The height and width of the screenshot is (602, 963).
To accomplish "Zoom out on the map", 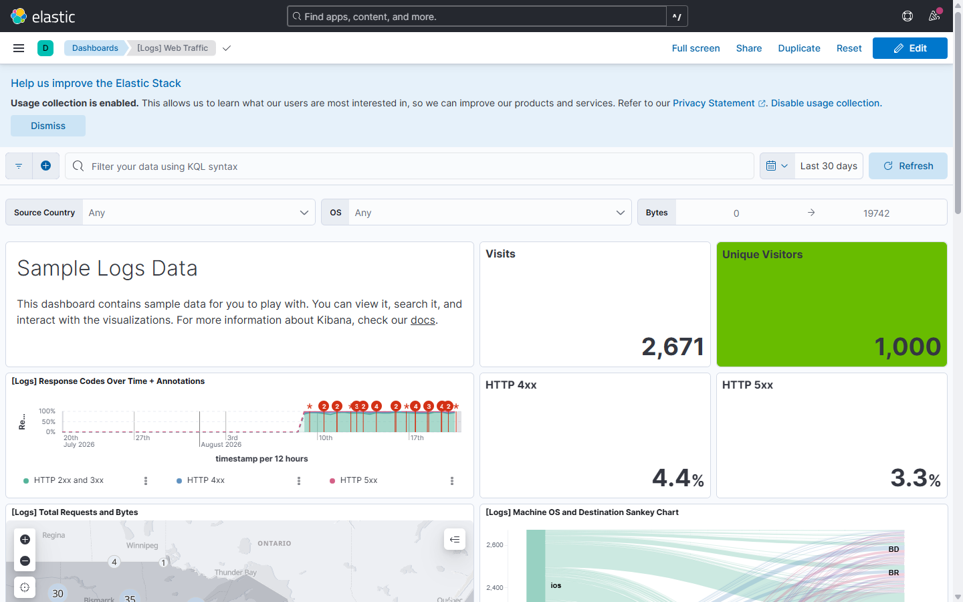I will point(25,561).
